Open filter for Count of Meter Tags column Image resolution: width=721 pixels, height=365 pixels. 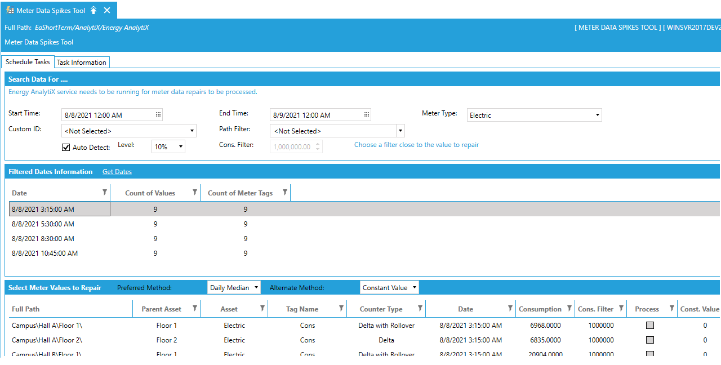285,193
